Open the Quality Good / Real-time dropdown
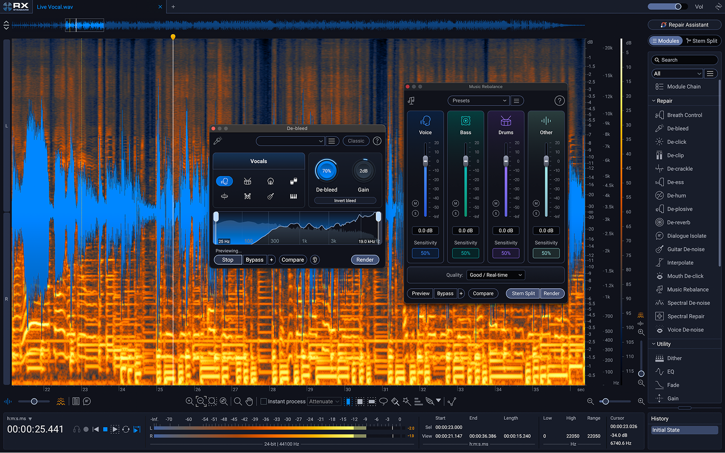Viewport: 725px width, 453px height. [496, 275]
